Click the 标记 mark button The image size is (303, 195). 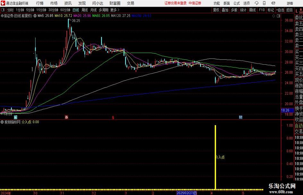point(271,10)
